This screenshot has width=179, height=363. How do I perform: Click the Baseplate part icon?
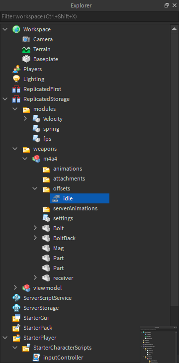(26, 59)
